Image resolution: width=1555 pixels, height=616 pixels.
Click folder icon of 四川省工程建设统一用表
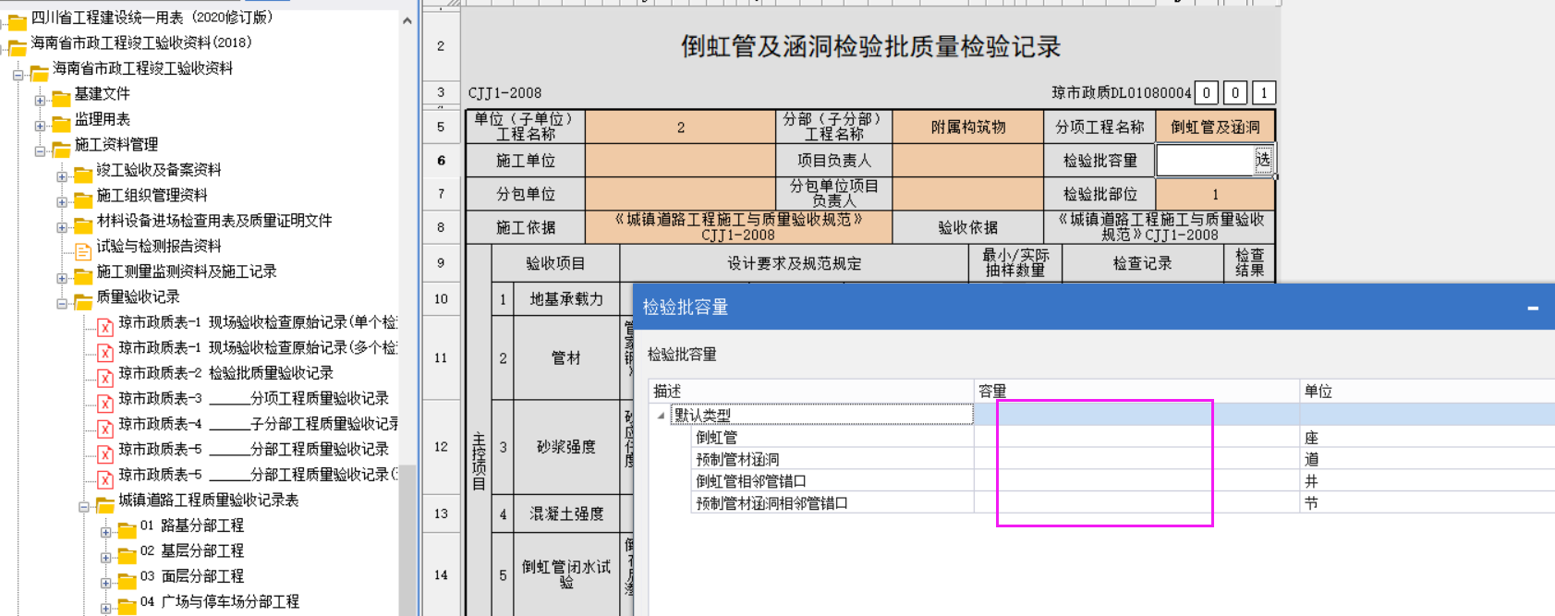(x=18, y=22)
